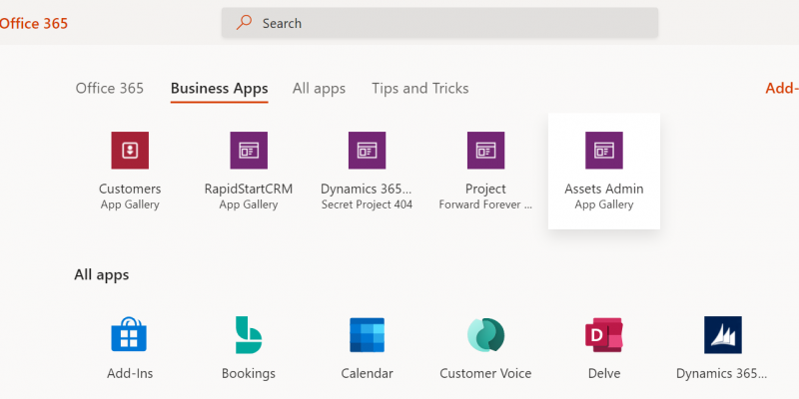Open the Calendar app icon
Image resolution: width=799 pixels, height=399 pixels.
pos(367,335)
